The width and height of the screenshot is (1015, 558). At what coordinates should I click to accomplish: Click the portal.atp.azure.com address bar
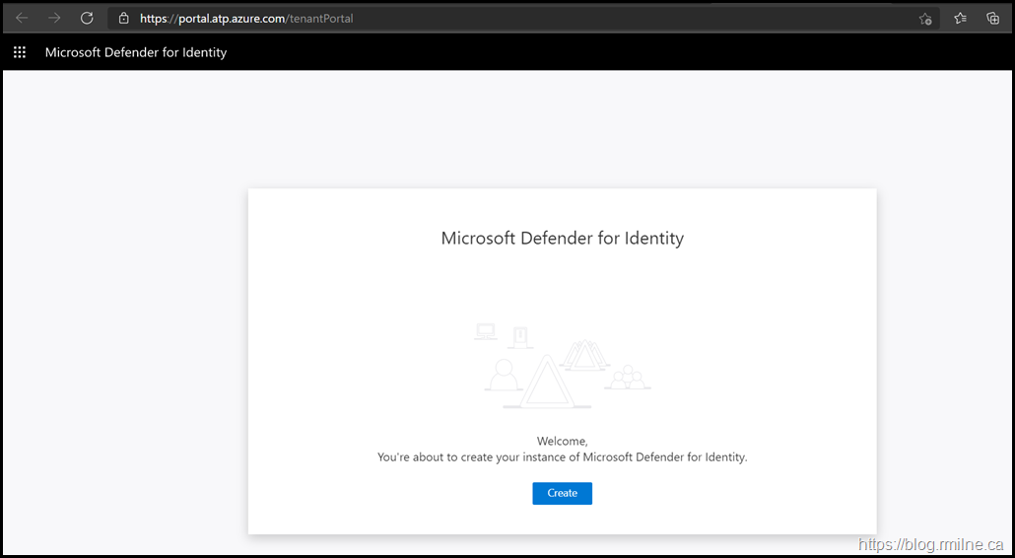[493, 18]
